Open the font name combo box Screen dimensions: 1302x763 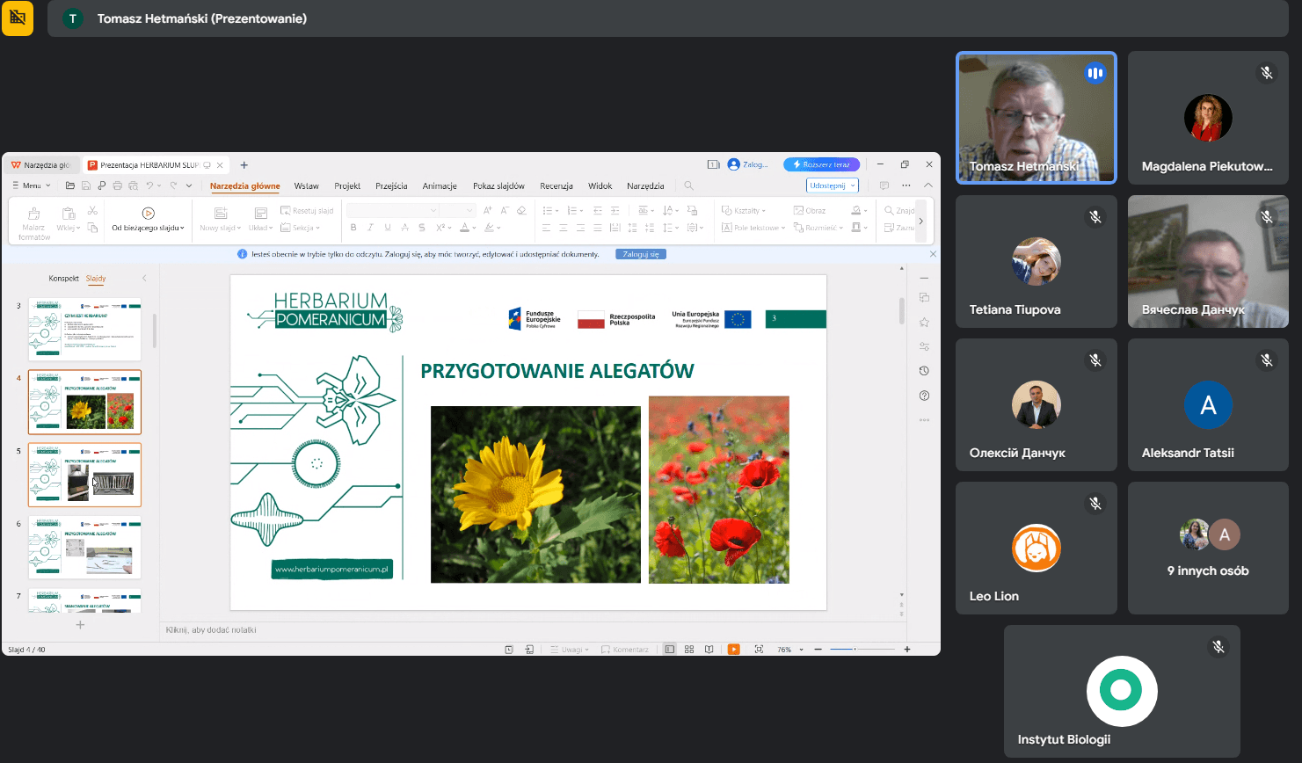point(392,210)
